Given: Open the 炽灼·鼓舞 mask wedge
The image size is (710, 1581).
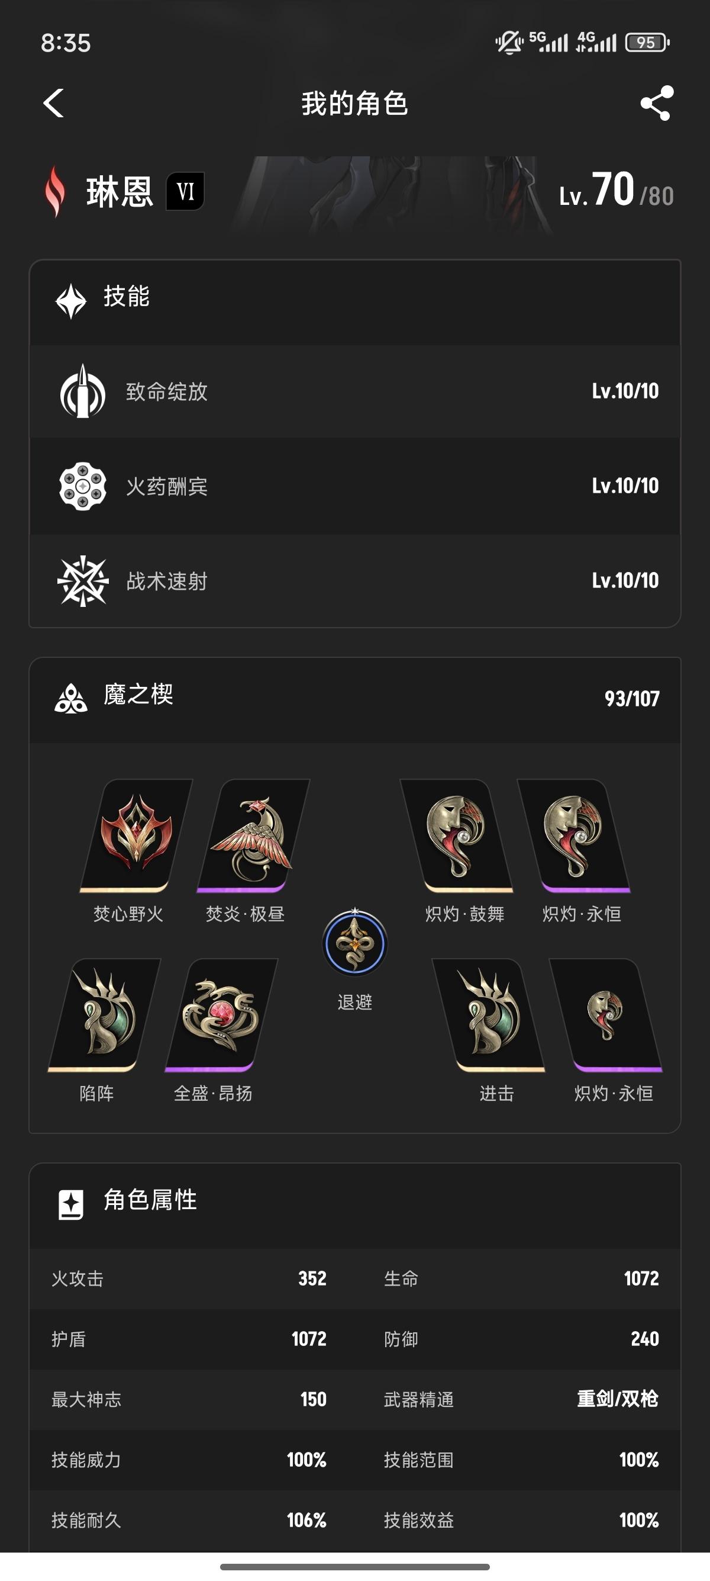Looking at the screenshot, I should coord(456,835).
